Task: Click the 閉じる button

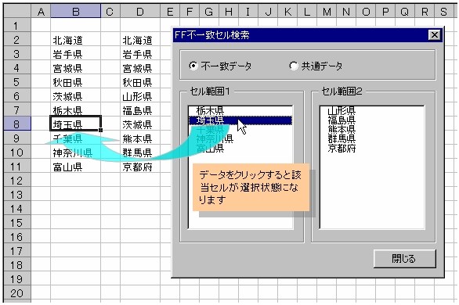Action: pyautogui.click(x=404, y=258)
